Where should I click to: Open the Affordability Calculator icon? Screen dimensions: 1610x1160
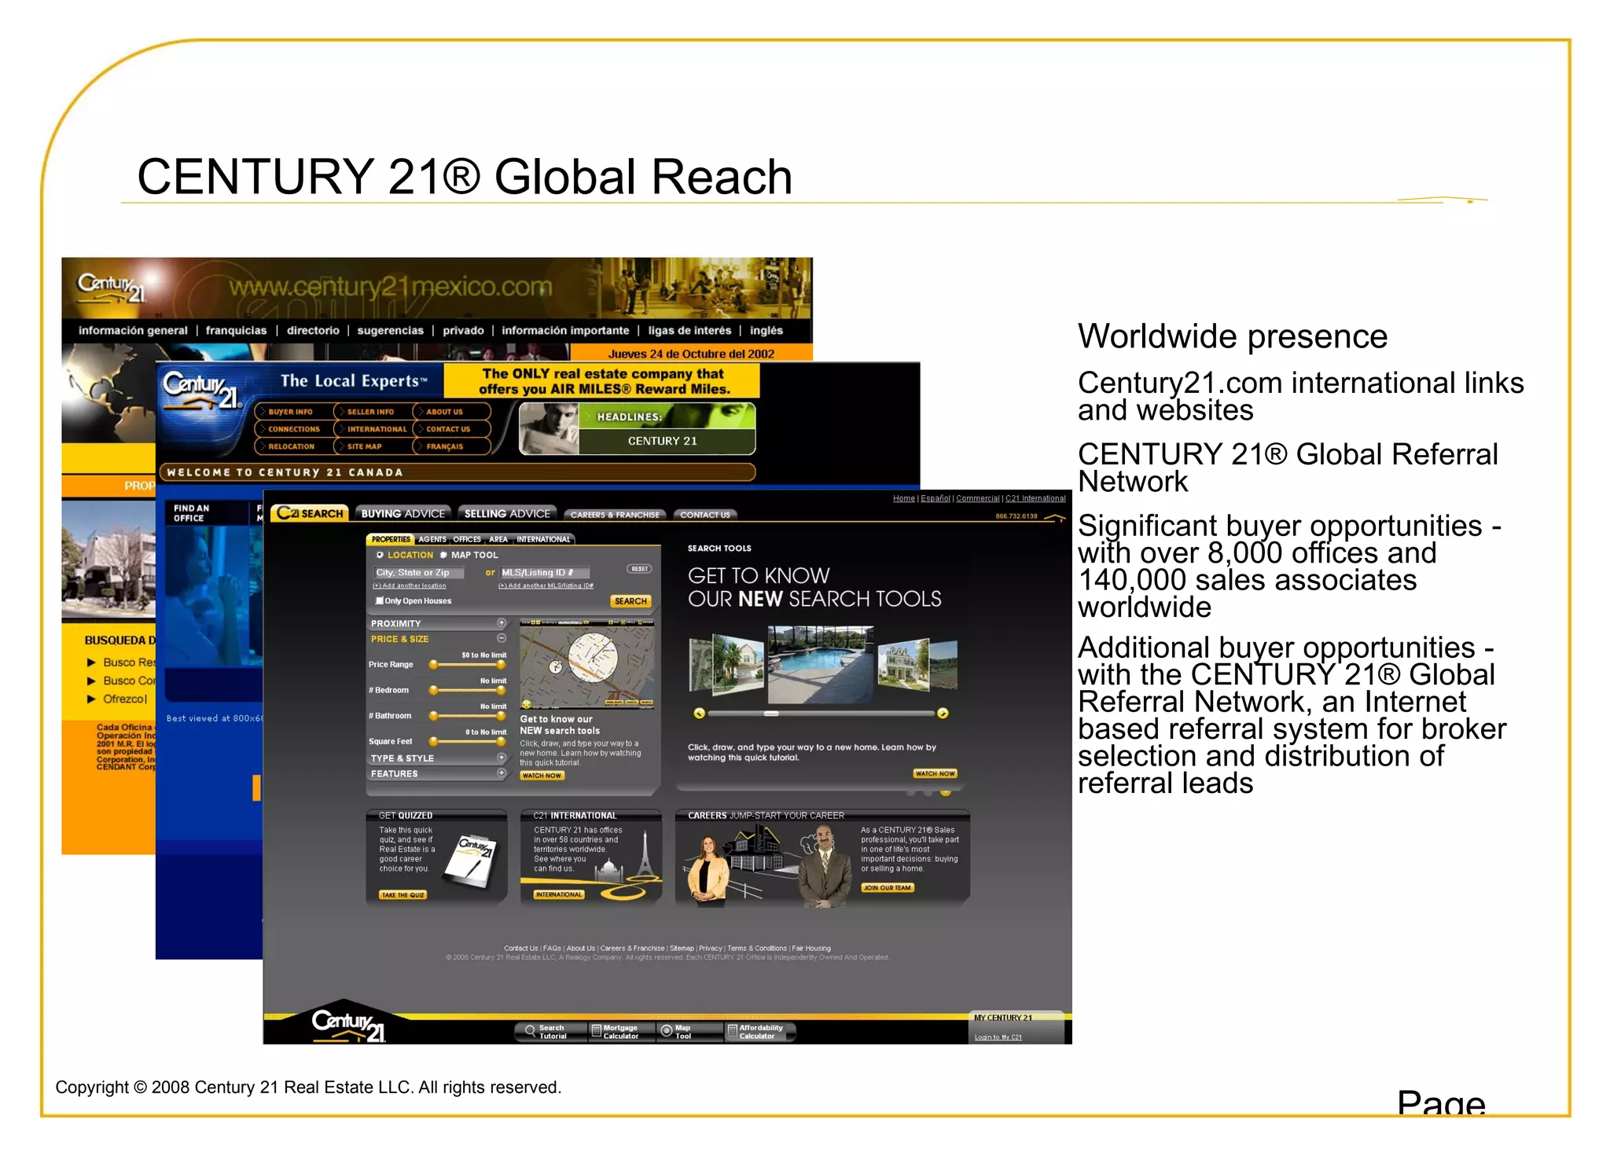click(x=732, y=1030)
